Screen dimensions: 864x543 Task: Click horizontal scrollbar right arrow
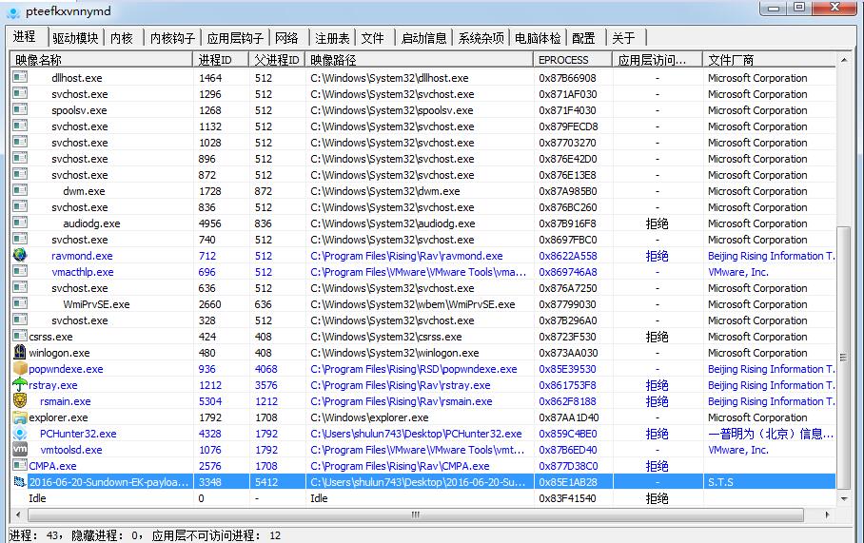827,514
